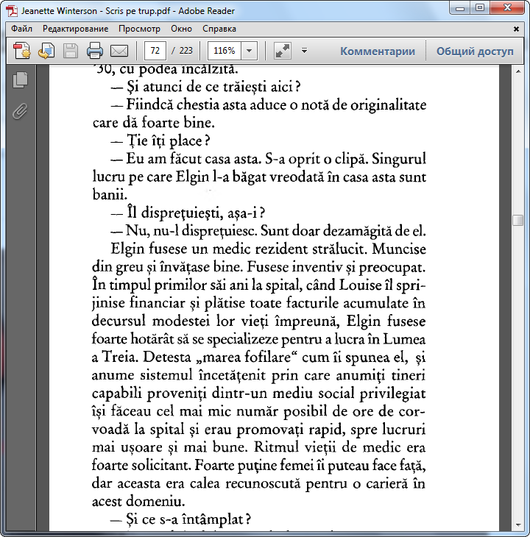Viewport: 530px width, 537px height.
Task: Click the vertical scrollbar thumb
Action: pyautogui.click(x=517, y=220)
